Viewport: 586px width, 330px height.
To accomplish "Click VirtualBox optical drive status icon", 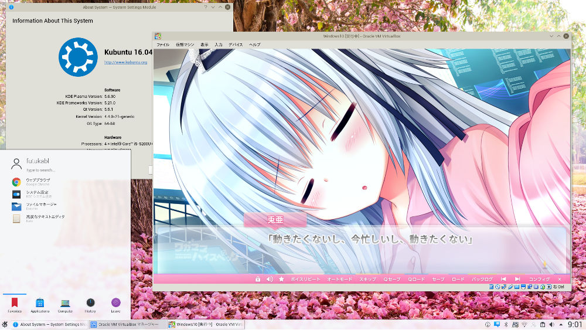I will point(498,287).
